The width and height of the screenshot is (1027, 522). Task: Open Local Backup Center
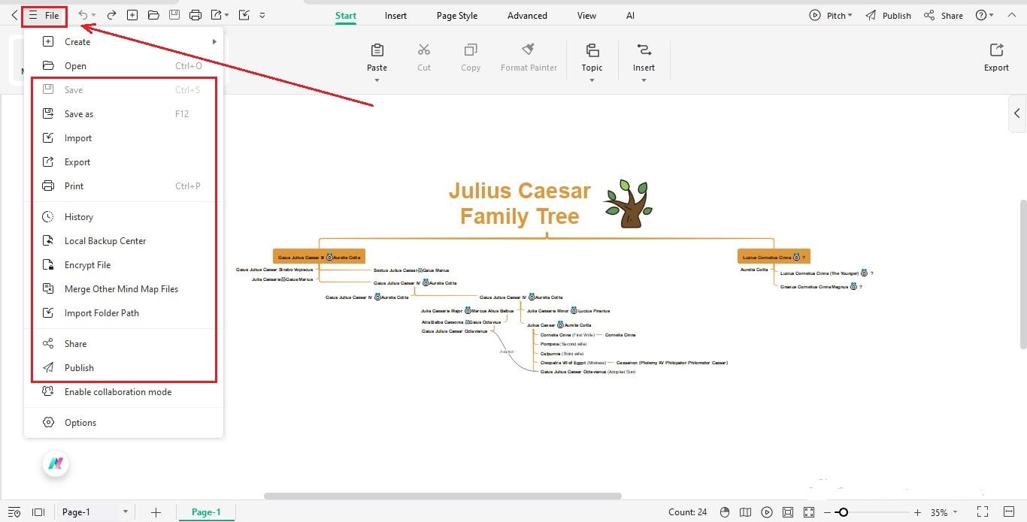pyautogui.click(x=124, y=241)
